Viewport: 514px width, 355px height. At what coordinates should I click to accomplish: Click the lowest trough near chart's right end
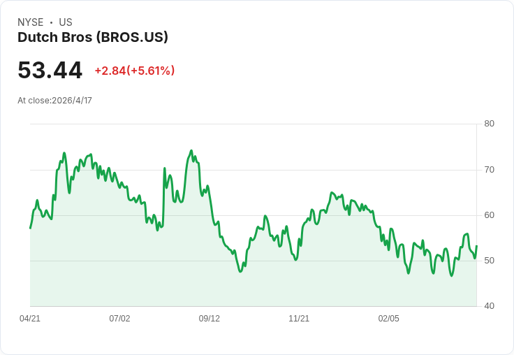[x=452, y=275]
